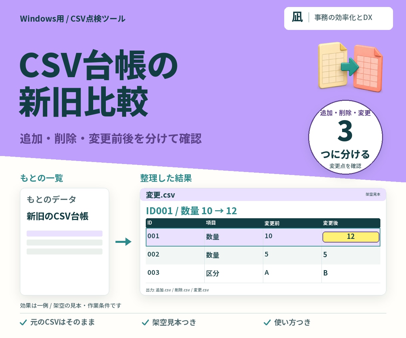Screen dimensions: 406x338
Task: Click the 整理した結果 section heading
Action: [x=166, y=178]
